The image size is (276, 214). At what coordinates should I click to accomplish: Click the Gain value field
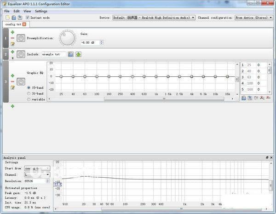pyautogui.click(x=90, y=42)
